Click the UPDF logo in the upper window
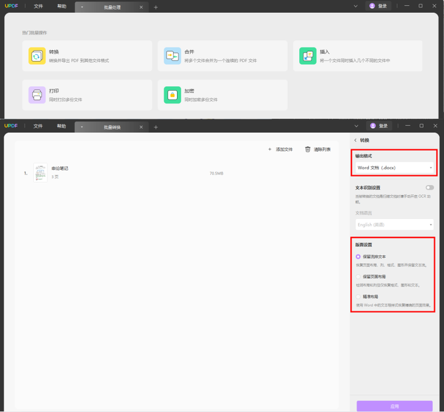This screenshot has width=444, height=412. (11, 6)
